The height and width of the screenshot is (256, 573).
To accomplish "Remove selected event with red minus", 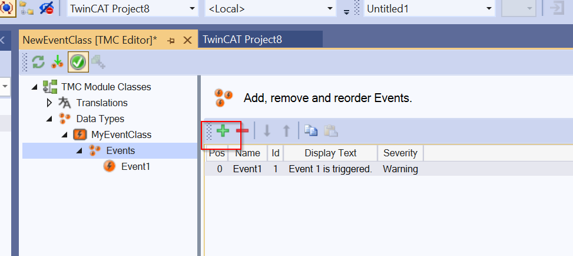I will coord(242,131).
